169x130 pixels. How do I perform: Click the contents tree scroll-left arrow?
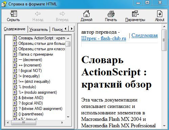click(8, 123)
